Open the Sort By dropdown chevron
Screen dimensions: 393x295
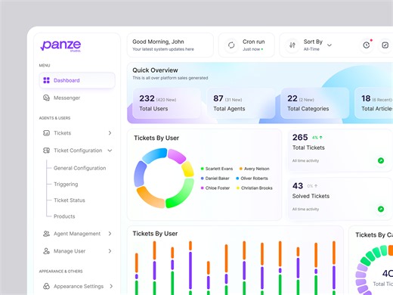pos(330,45)
